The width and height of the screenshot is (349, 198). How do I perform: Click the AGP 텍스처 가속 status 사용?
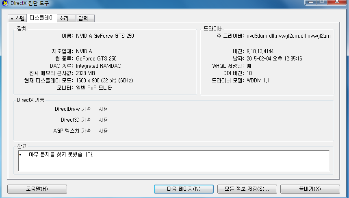[x=103, y=131]
